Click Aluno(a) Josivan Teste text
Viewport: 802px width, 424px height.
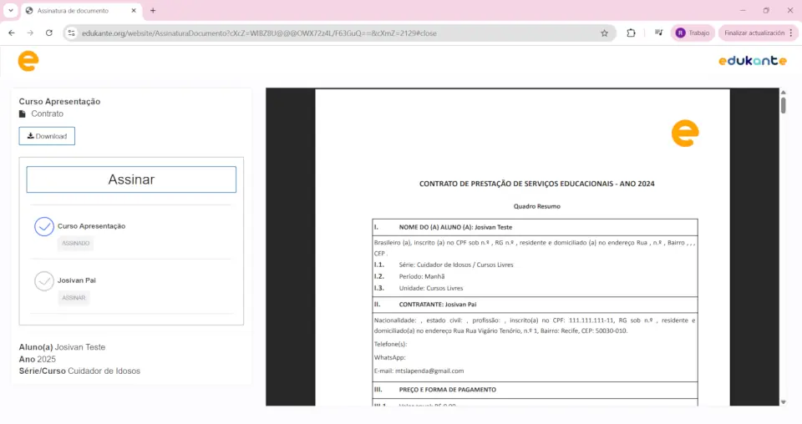[62, 347]
